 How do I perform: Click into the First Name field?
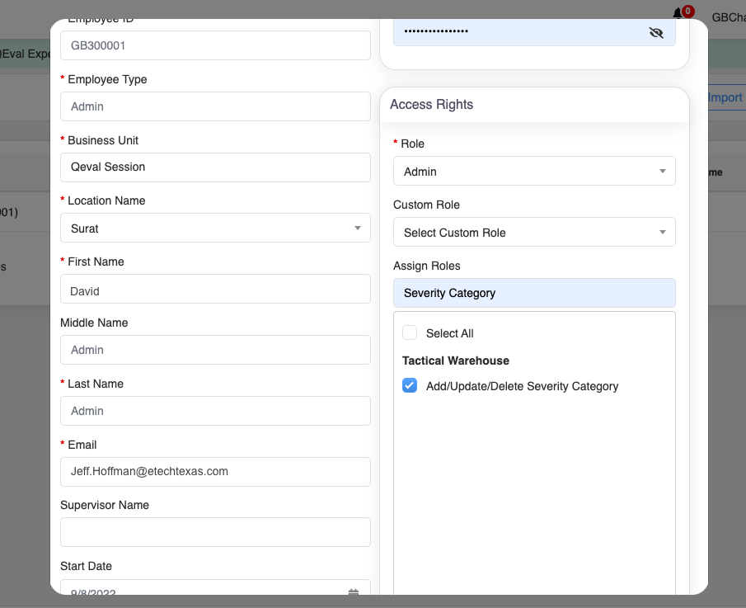pos(215,290)
